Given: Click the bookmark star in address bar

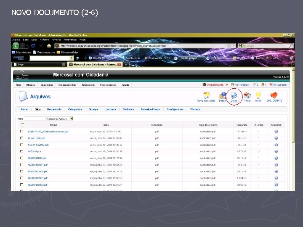Looking at the screenshot, I should (229, 46).
